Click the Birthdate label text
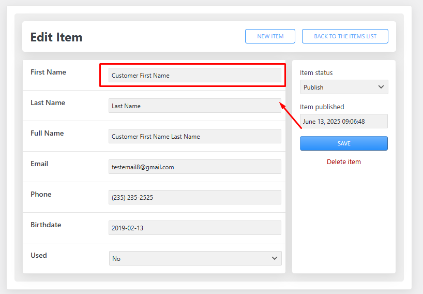Screen dimensions: 423x294 coord(46,225)
